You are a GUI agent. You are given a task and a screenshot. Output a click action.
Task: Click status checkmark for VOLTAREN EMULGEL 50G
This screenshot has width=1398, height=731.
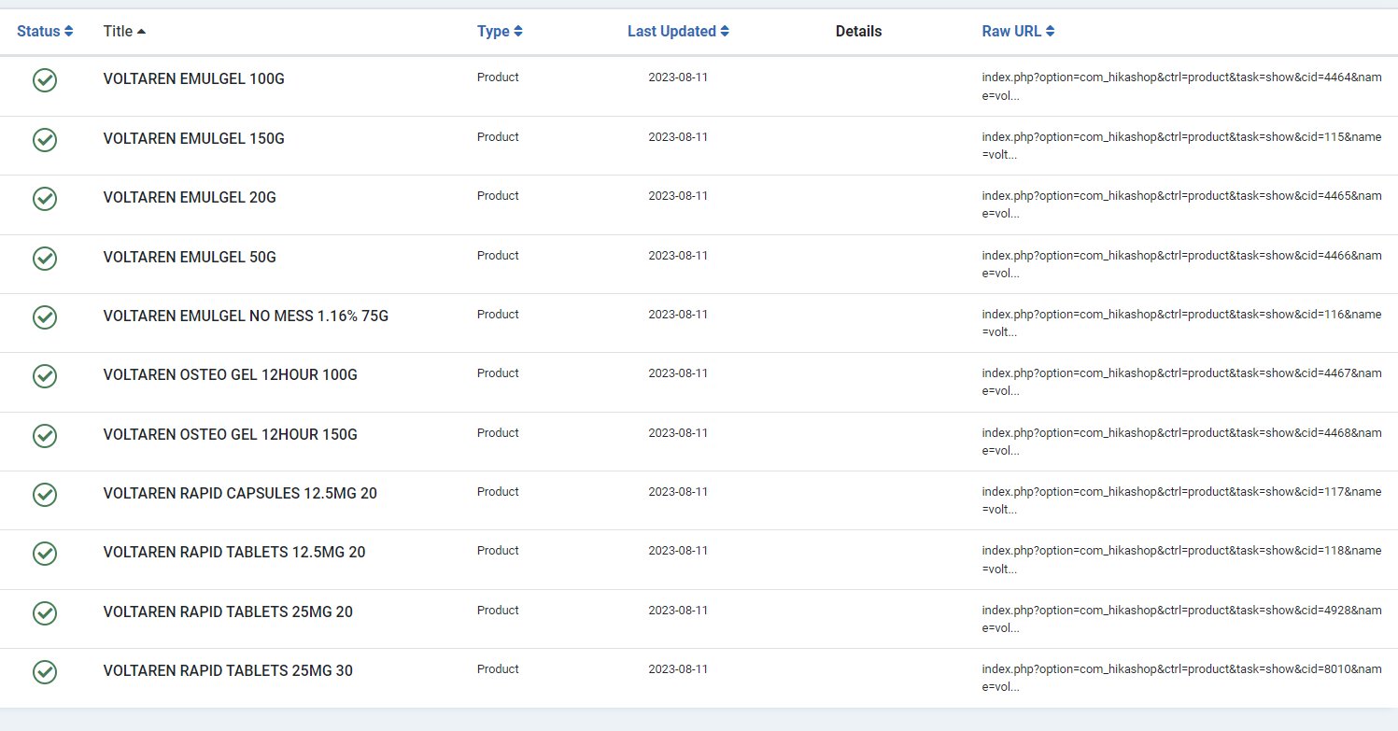45,258
